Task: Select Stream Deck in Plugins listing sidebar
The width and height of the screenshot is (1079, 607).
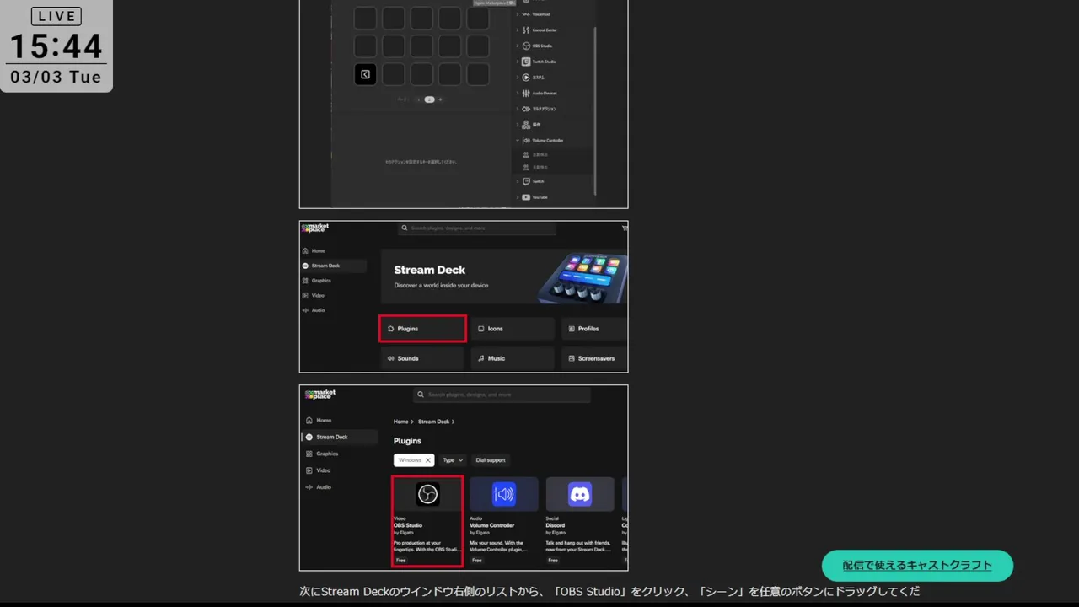Action: (x=339, y=437)
